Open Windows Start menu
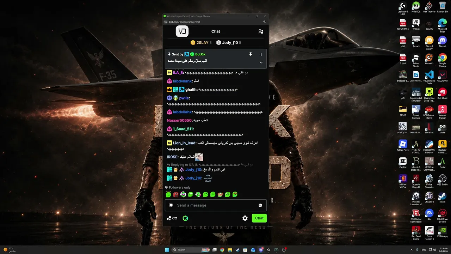 [167, 250]
